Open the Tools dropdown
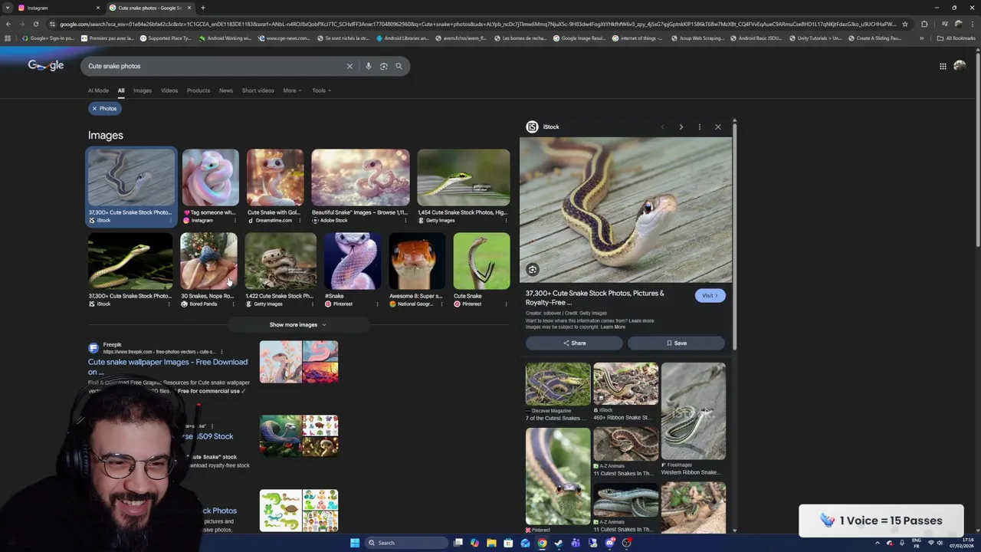 coord(321,90)
